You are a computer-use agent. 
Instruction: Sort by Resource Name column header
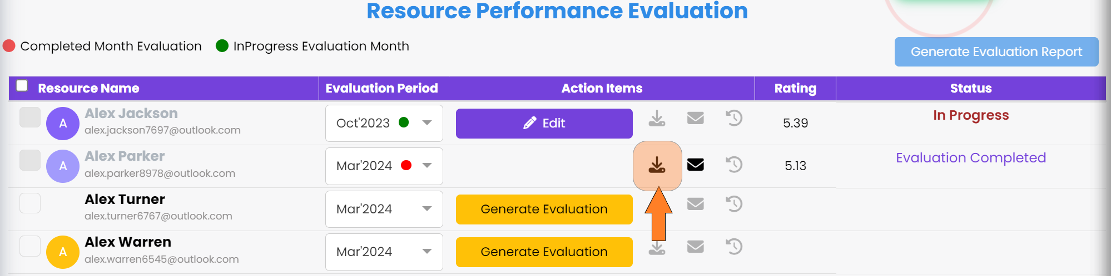click(x=88, y=88)
